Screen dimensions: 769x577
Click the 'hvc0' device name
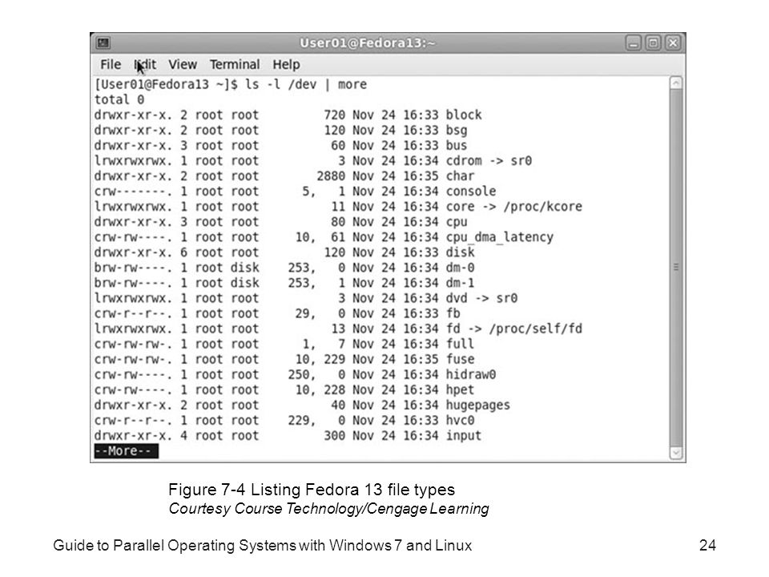click(460, 421)
